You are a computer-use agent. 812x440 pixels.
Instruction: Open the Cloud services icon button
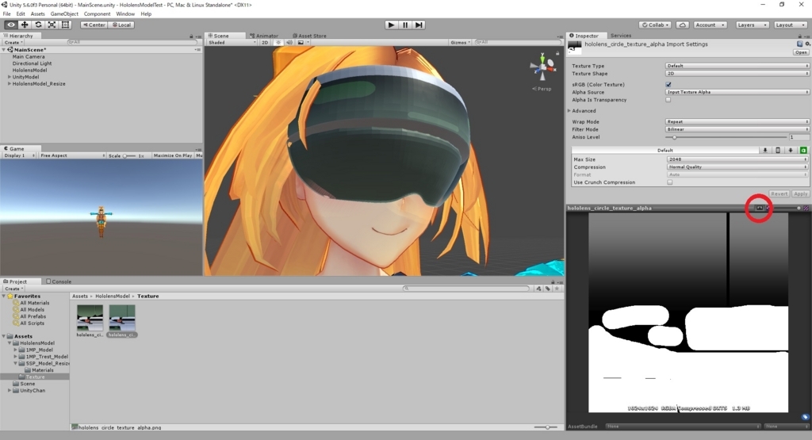click(x=683, y=25)
